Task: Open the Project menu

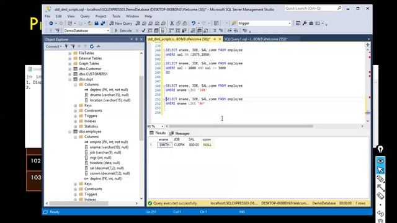Action: click(100, 16)
